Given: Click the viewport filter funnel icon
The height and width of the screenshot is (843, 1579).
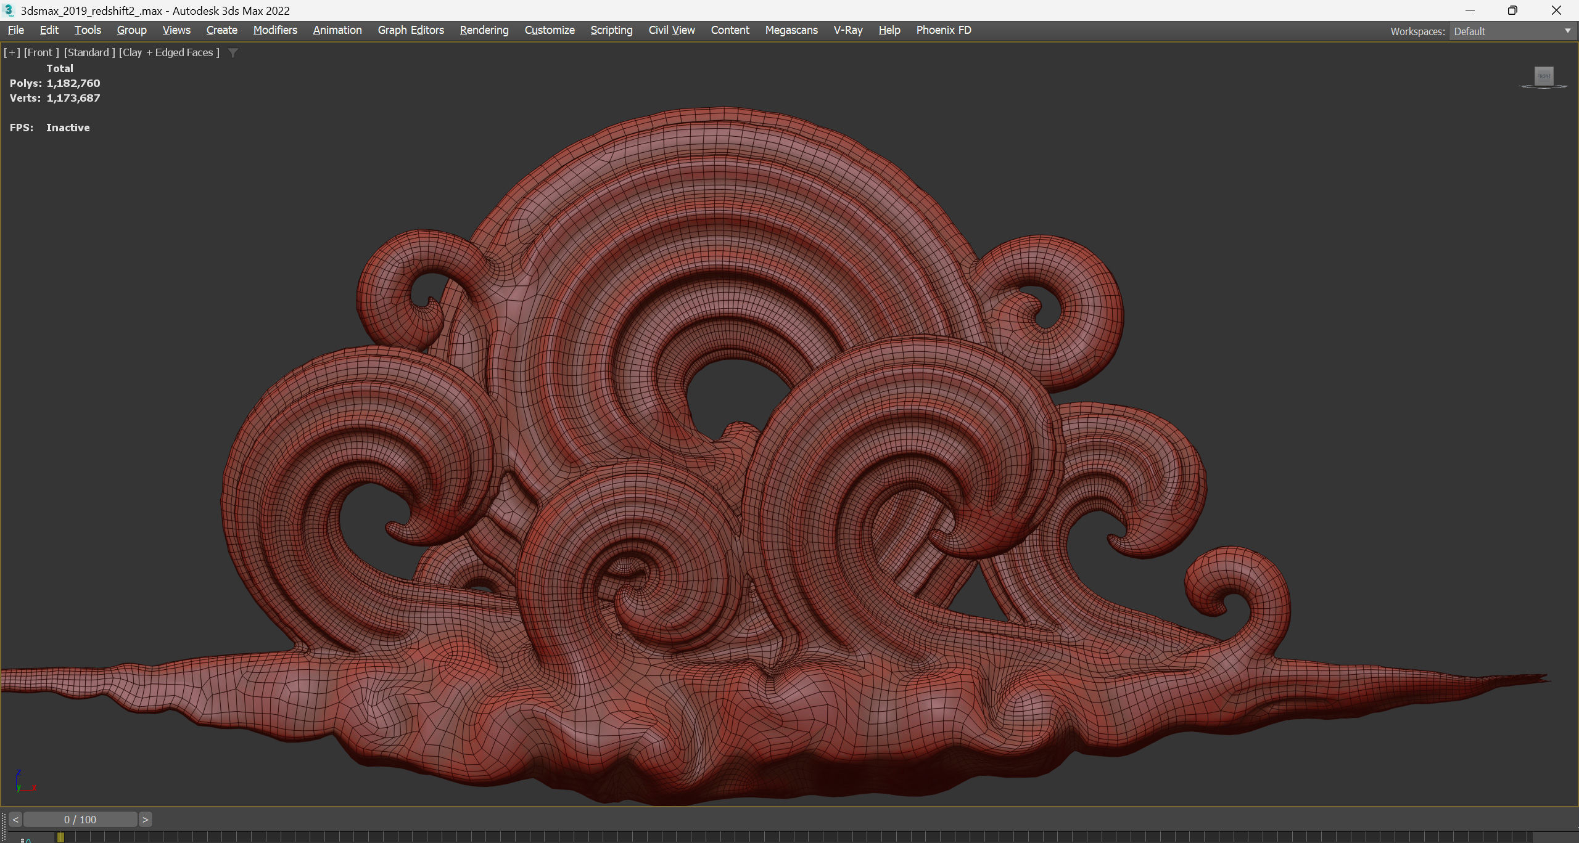Looking at the screenshot, I should pos(233,53).
